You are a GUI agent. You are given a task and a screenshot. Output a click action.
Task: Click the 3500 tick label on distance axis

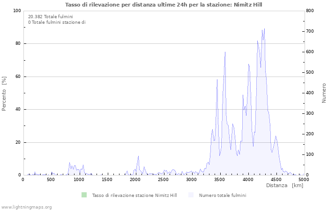pos(220,180)
